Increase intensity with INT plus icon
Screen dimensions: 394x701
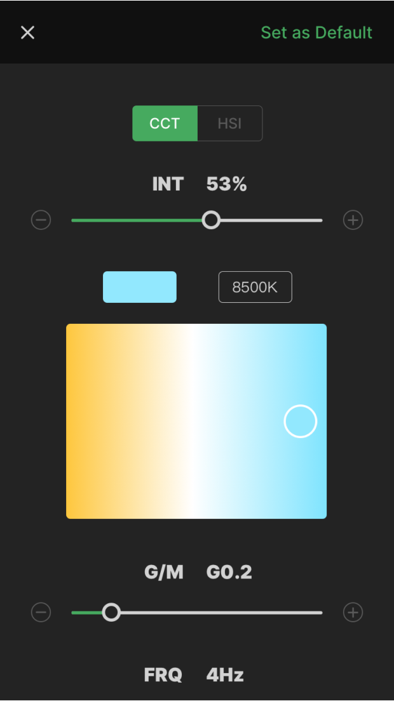tap(353, 220)
